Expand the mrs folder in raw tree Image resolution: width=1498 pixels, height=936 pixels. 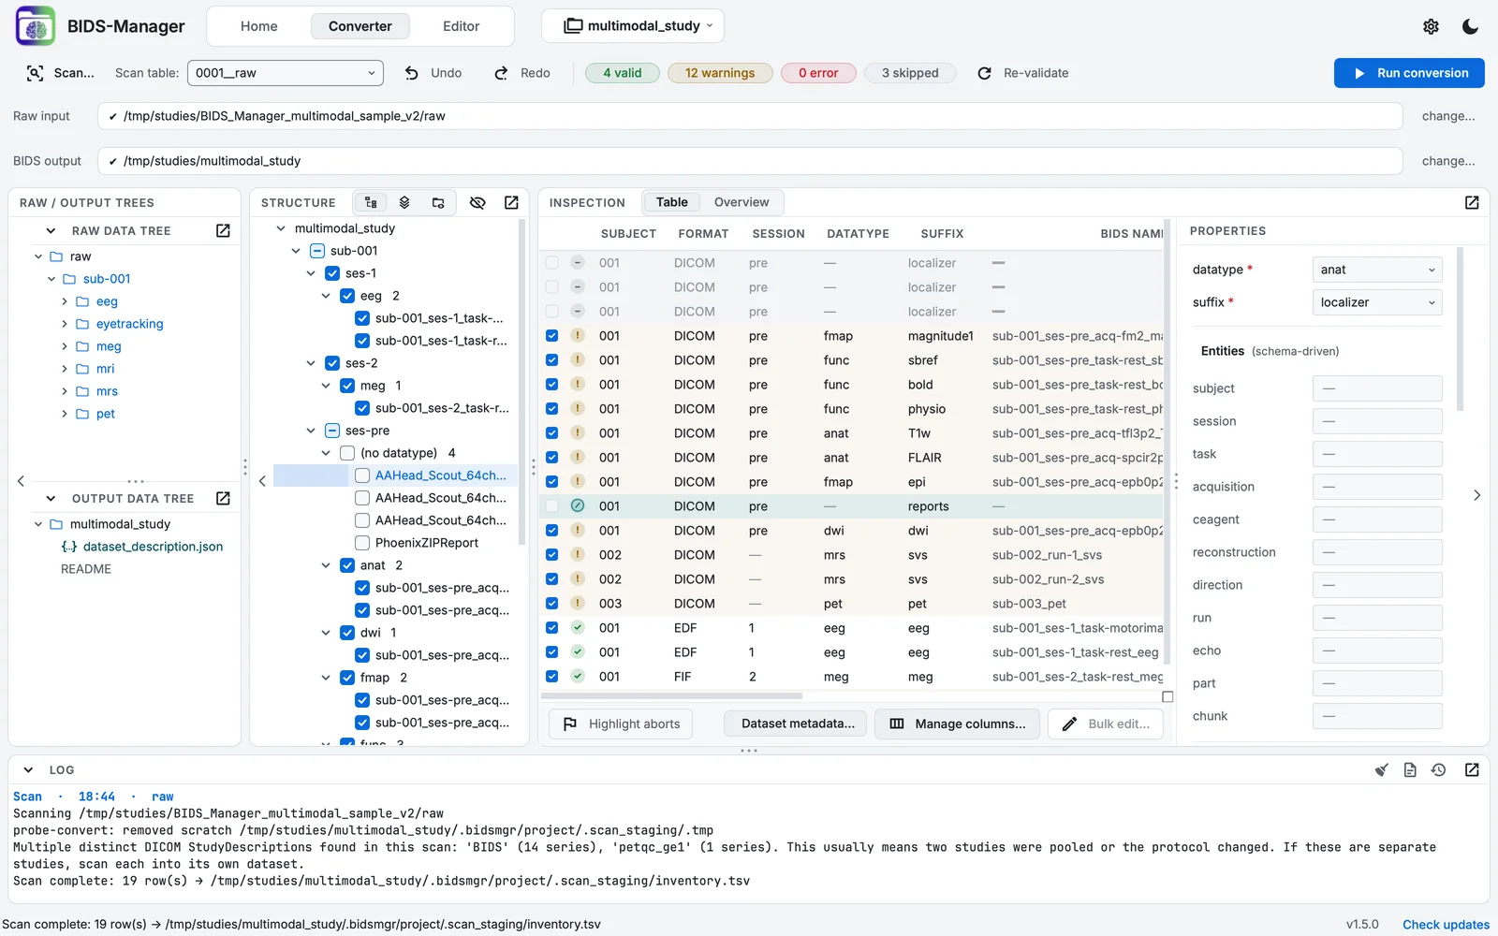65,391
